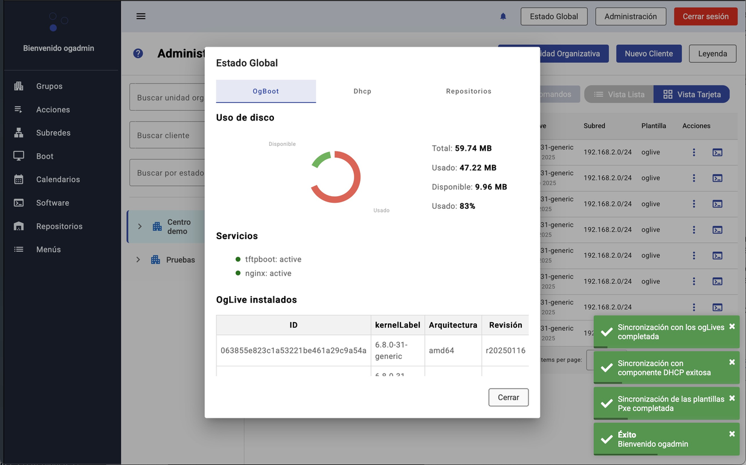Switch to the Dhcp tab
Image resolution: width=746 pixels, height=465 pixels.
coord(362,91)
